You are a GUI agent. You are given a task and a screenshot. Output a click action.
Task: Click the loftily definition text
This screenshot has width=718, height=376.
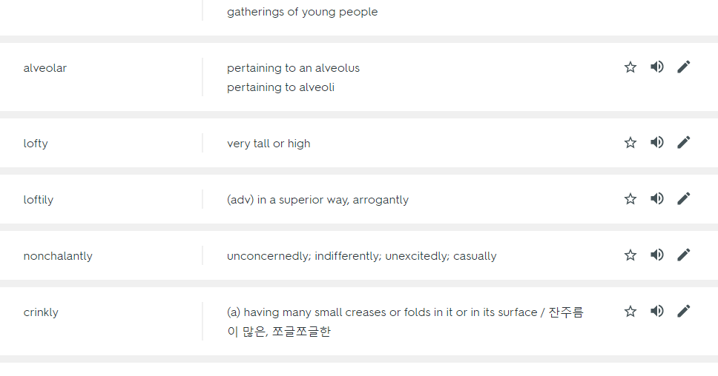[317, 200]
